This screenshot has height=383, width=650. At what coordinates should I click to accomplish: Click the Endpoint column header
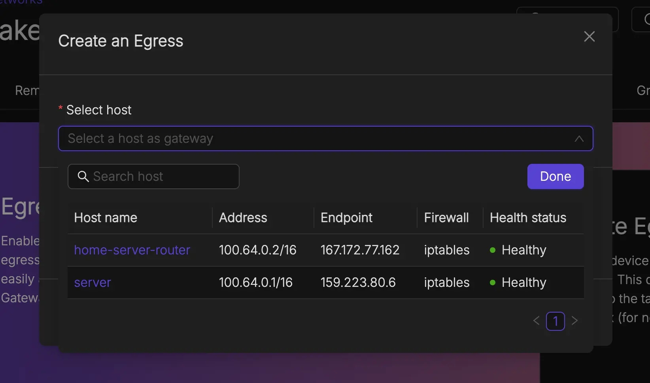(x=346, y=218)
